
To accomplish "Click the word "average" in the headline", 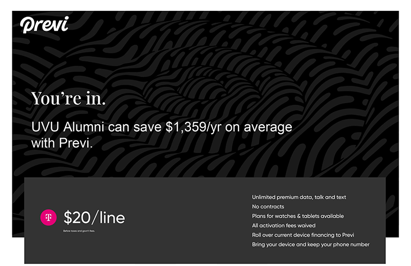I will click(x=265, y=127).
